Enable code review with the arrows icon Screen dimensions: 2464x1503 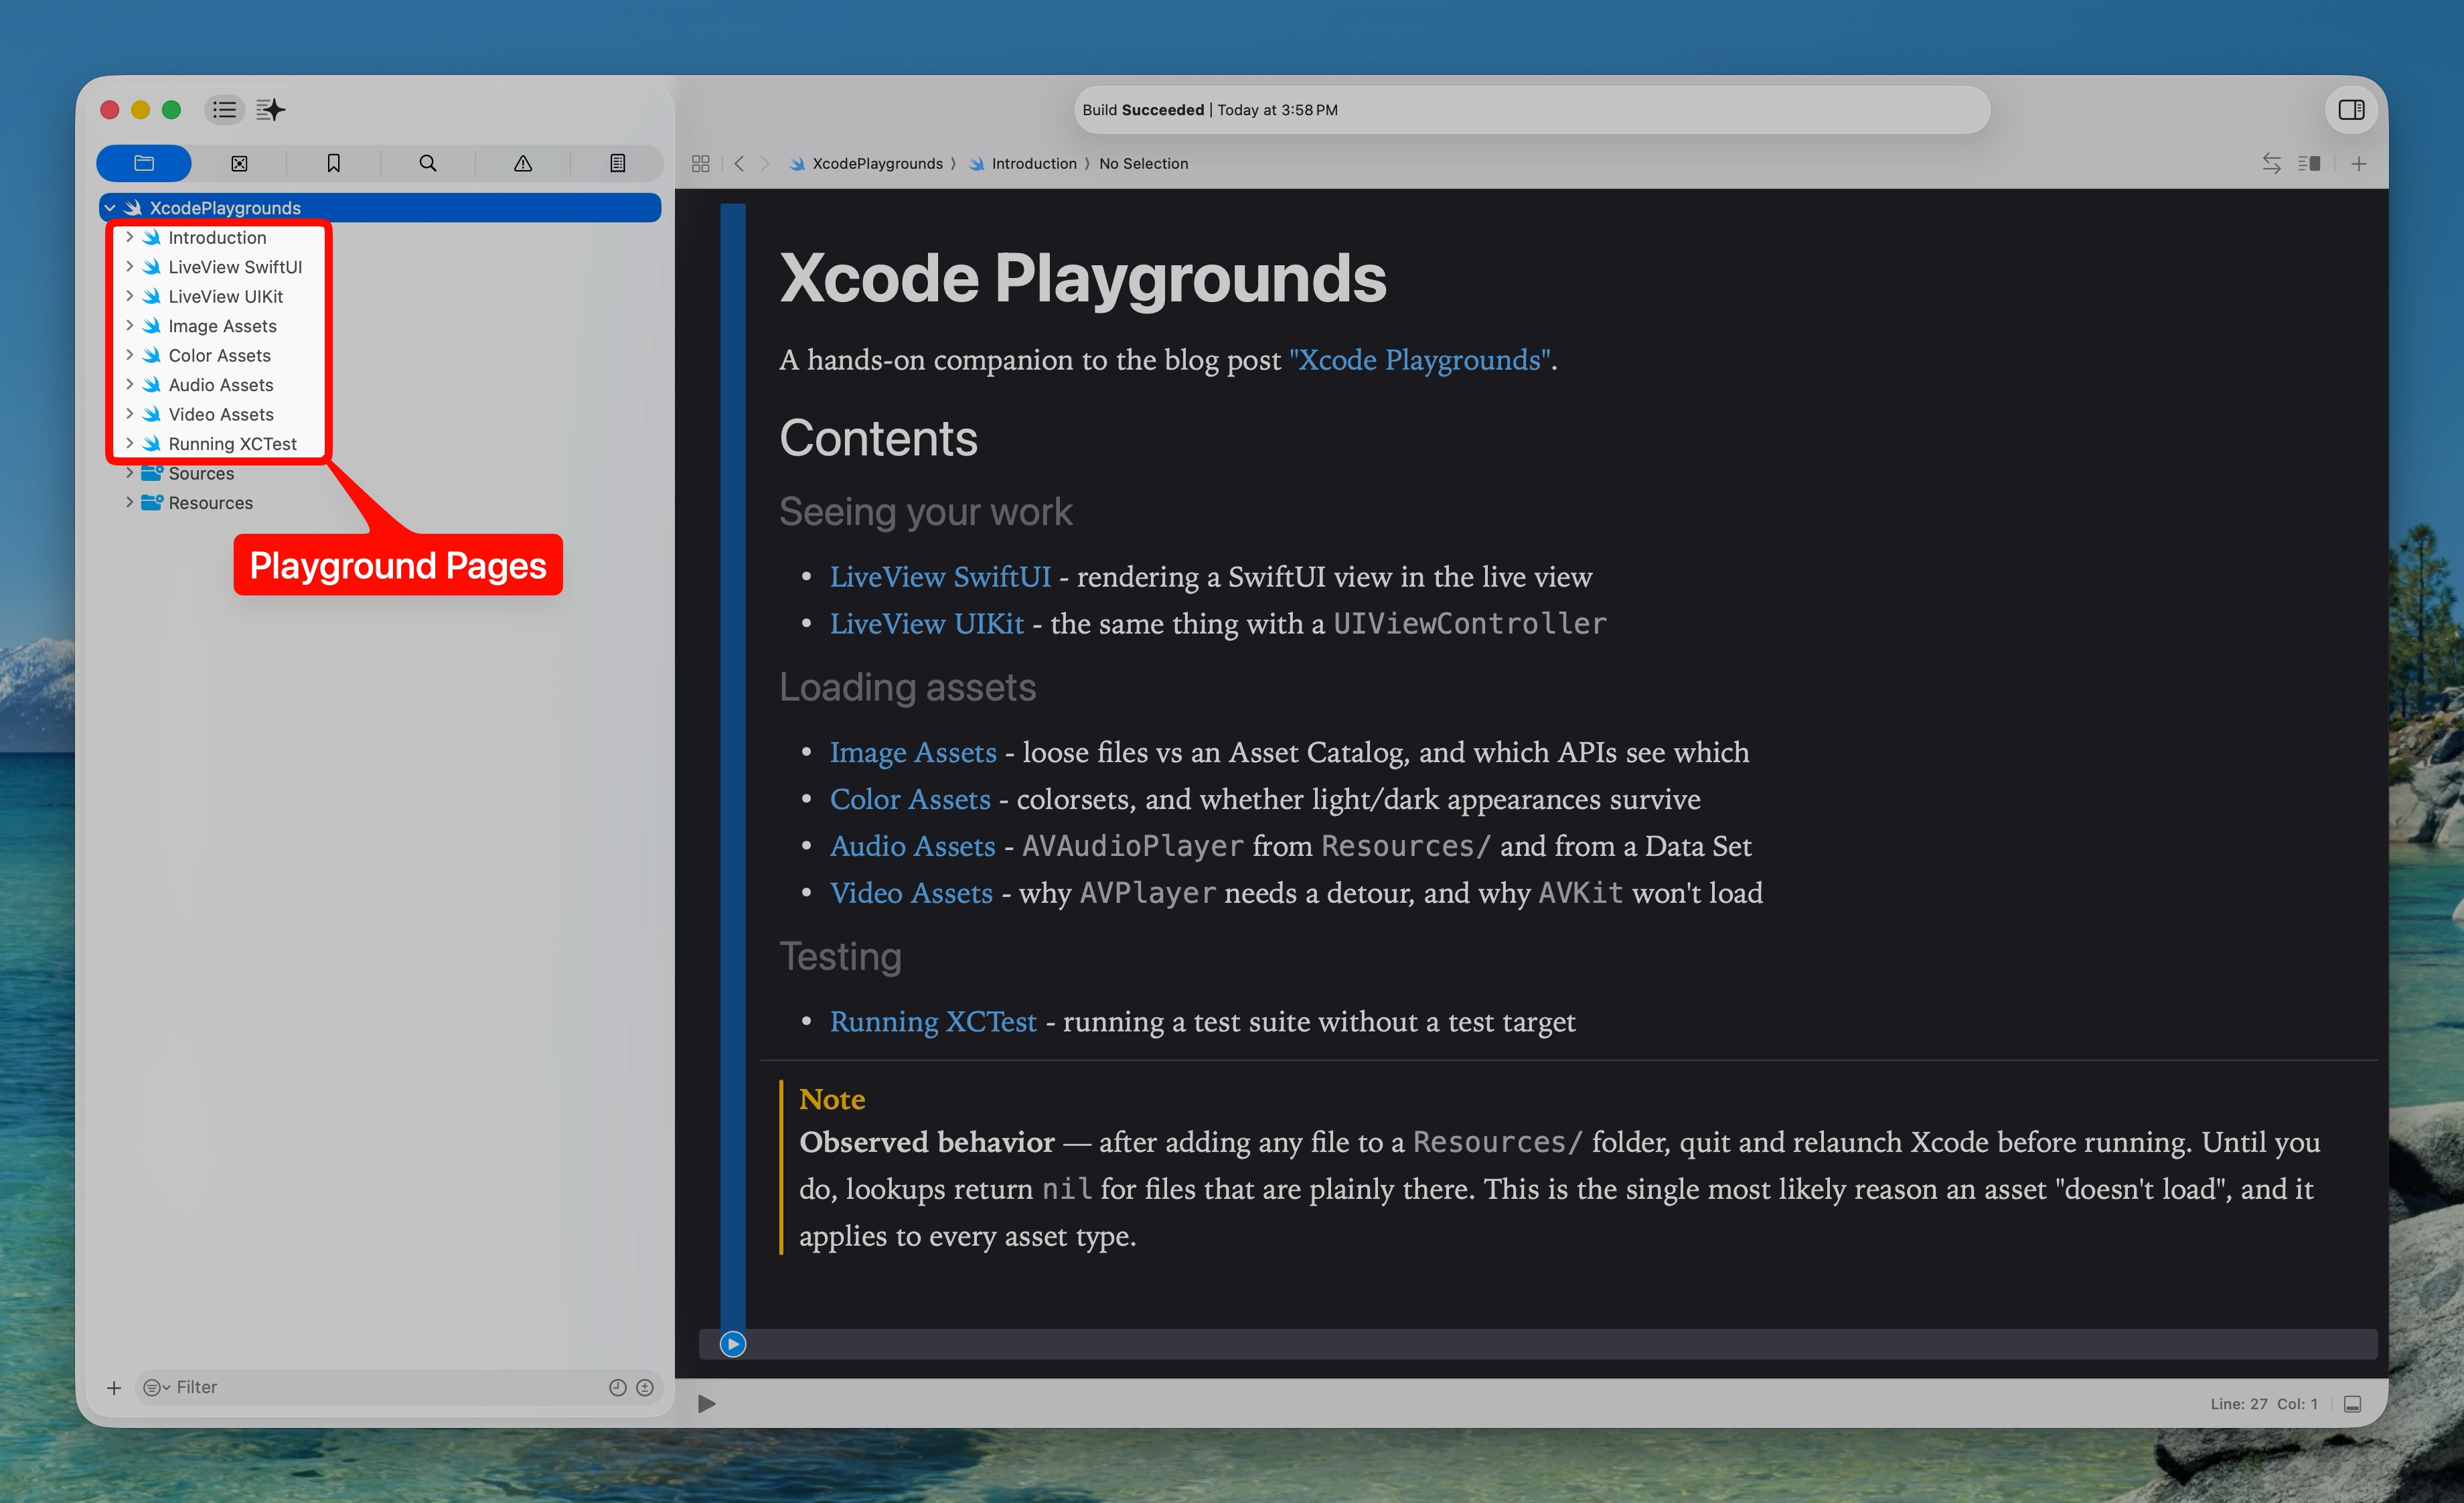coord(2271,163)
